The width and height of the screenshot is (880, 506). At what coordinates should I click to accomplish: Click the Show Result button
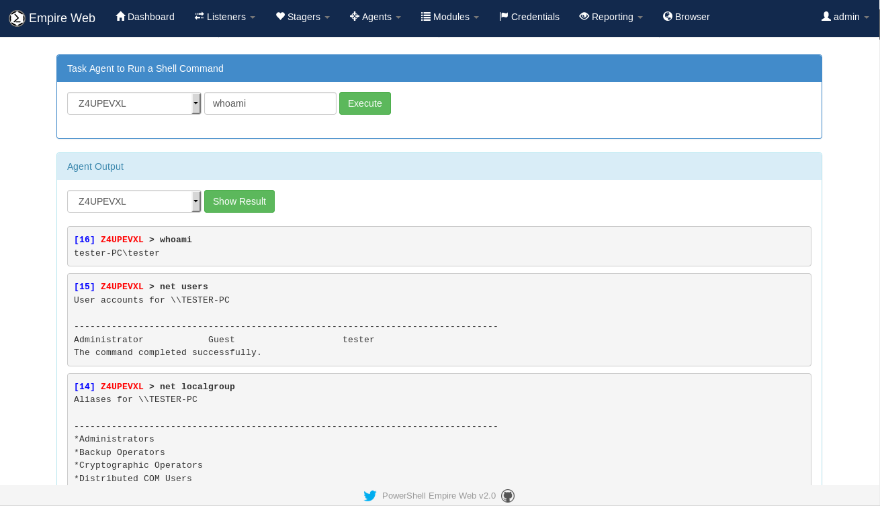[x=239, y=201]
